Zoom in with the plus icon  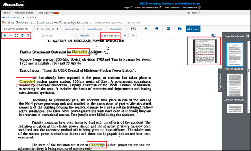click(x=5, y=36)
